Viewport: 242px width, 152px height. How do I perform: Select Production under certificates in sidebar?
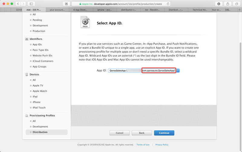click(x=39, y=31)
